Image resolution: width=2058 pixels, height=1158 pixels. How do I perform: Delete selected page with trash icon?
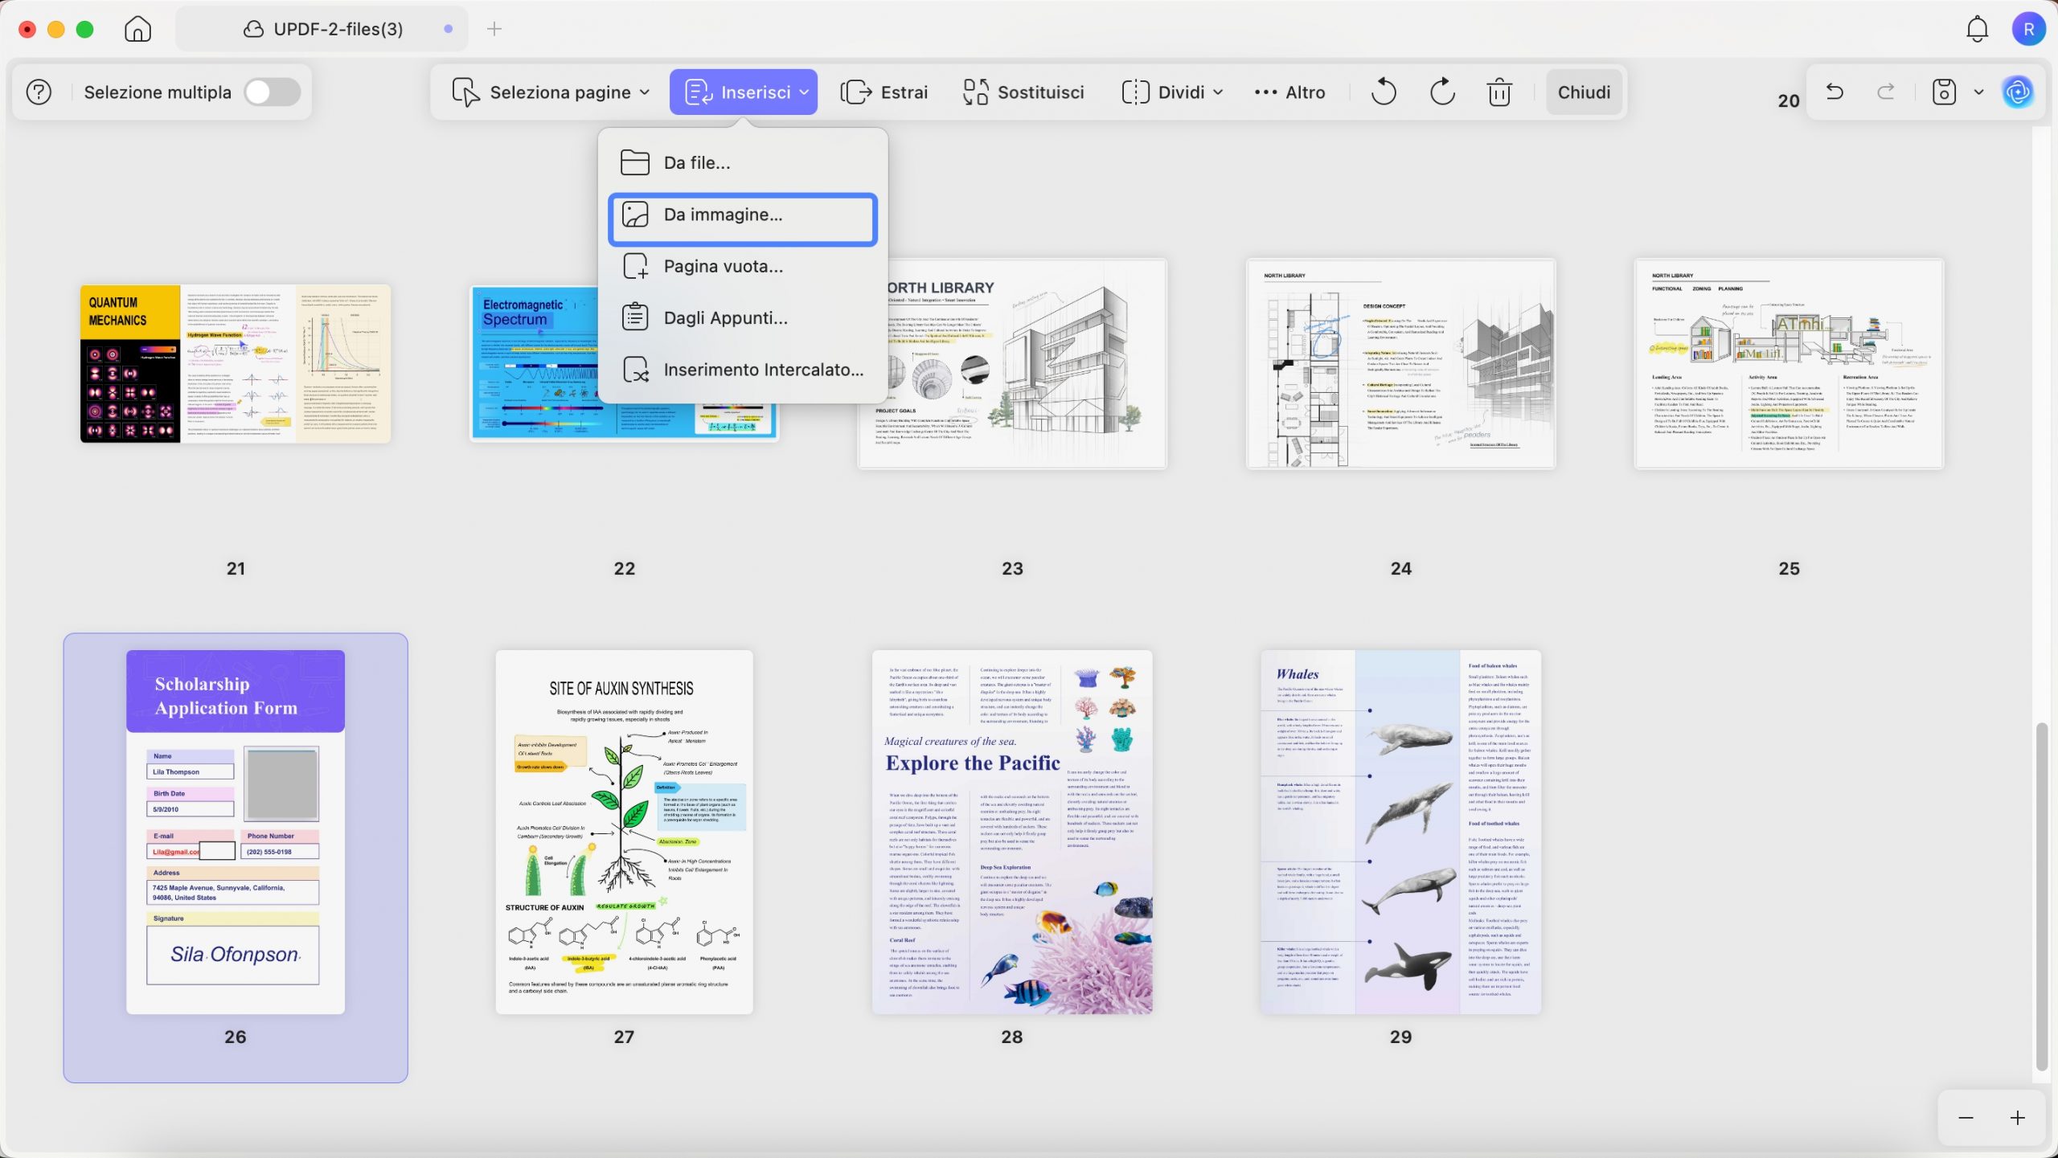click(x=1499, y=92)
